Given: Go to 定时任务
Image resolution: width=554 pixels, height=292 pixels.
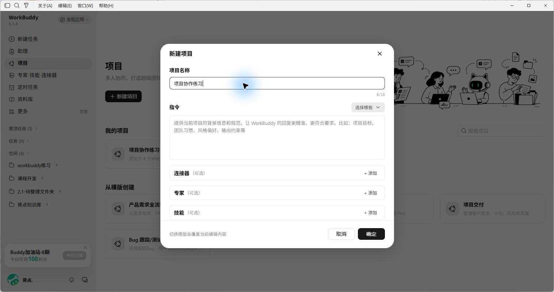Looking at the screenshot, I should coord(48,87).
